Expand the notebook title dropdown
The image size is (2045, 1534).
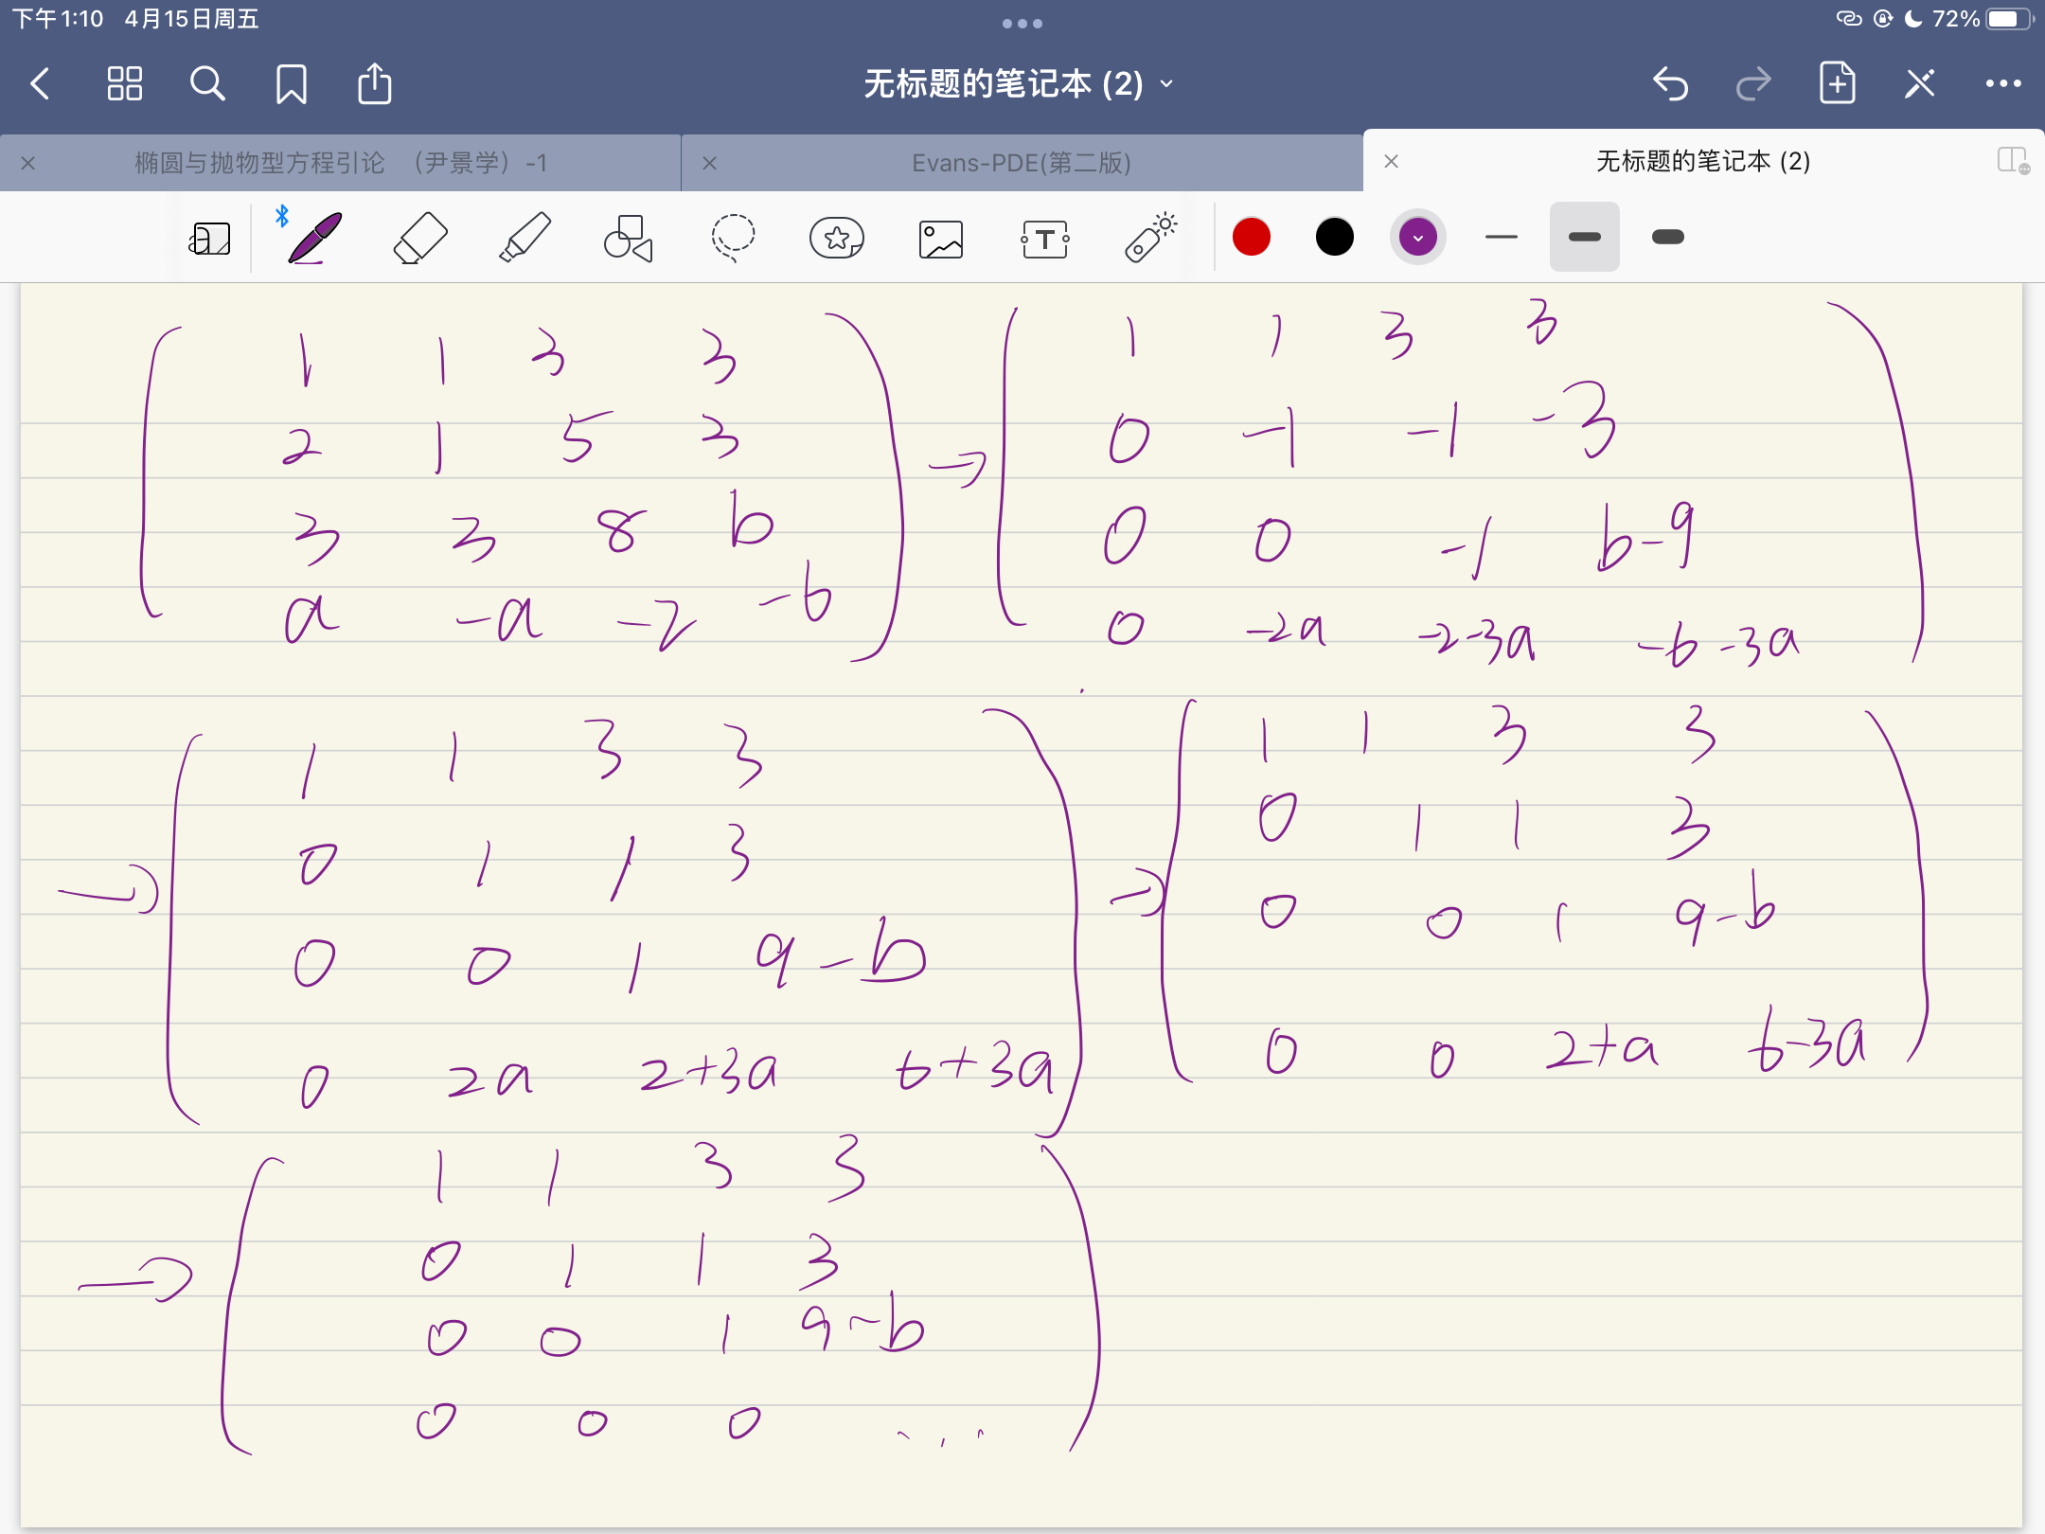coord(1167,84)
